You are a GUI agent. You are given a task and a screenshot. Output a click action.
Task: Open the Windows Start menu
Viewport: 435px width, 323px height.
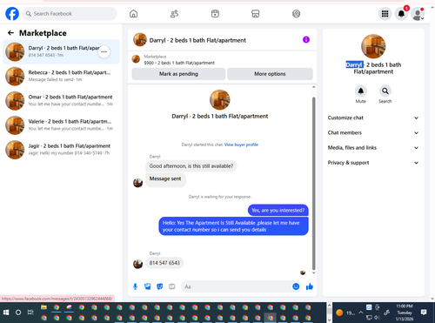(x=6, y=313)
